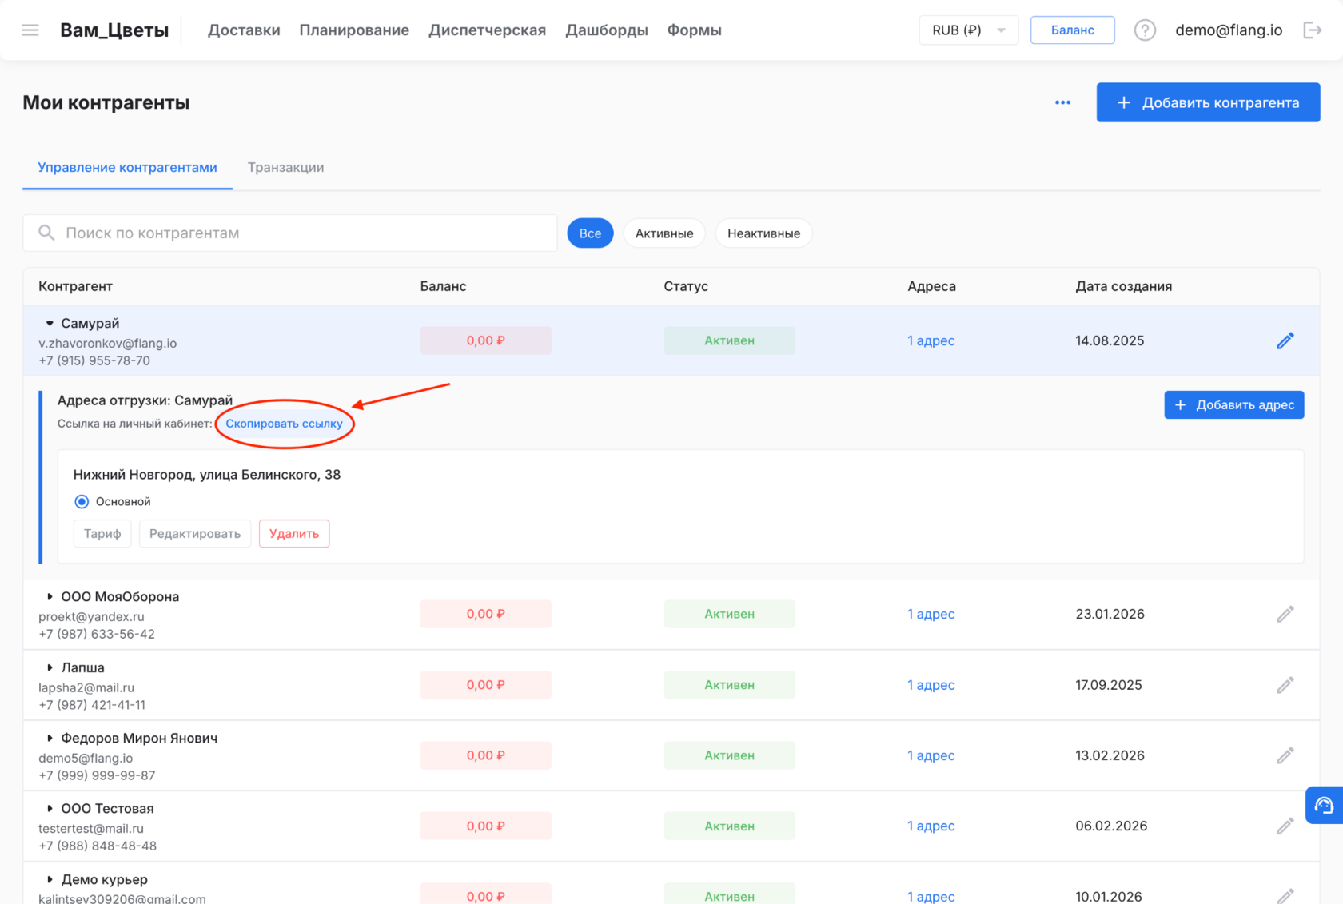Show all contractors with Все filter
Viewport: 1343px width, 904px height.
click(x=590, y=233)
